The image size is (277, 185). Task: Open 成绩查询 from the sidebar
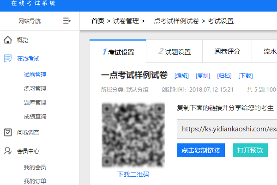(35, 117)
